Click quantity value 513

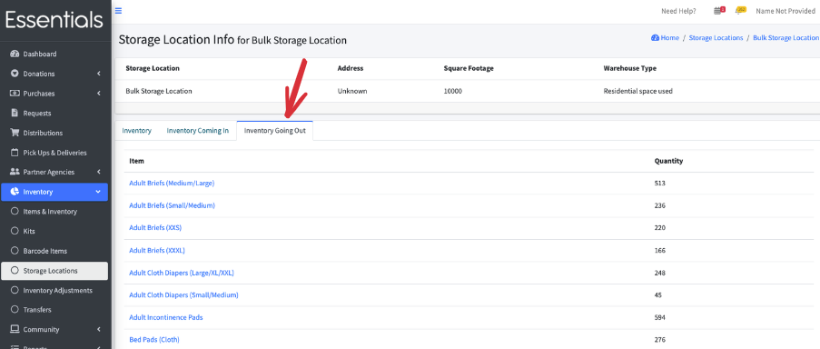click(660, 183)
